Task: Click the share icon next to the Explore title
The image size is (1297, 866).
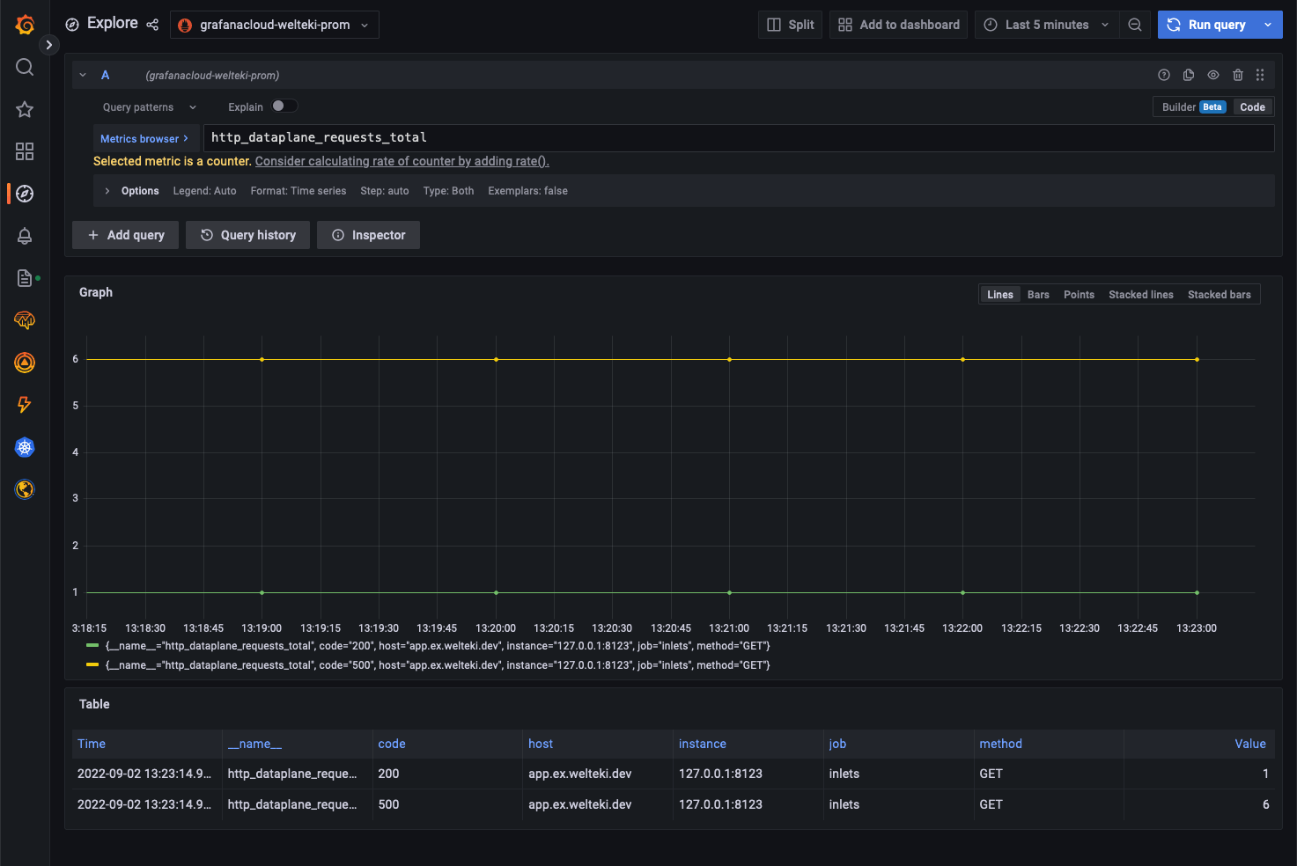Action: (152, 25)
